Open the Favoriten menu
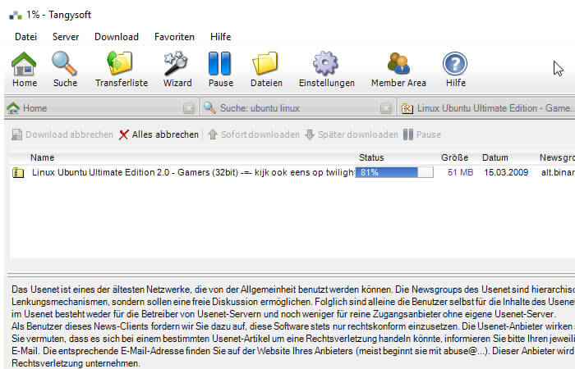 [x=174, y=37]
